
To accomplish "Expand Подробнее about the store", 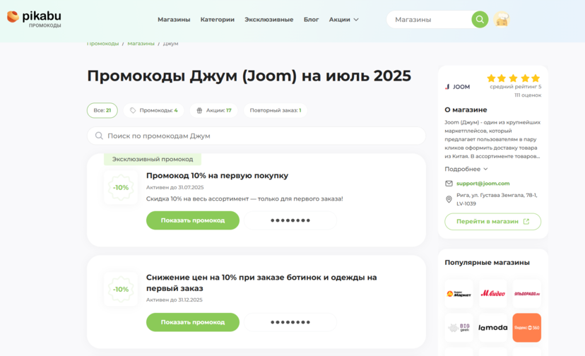I will [x=466, y=169].
